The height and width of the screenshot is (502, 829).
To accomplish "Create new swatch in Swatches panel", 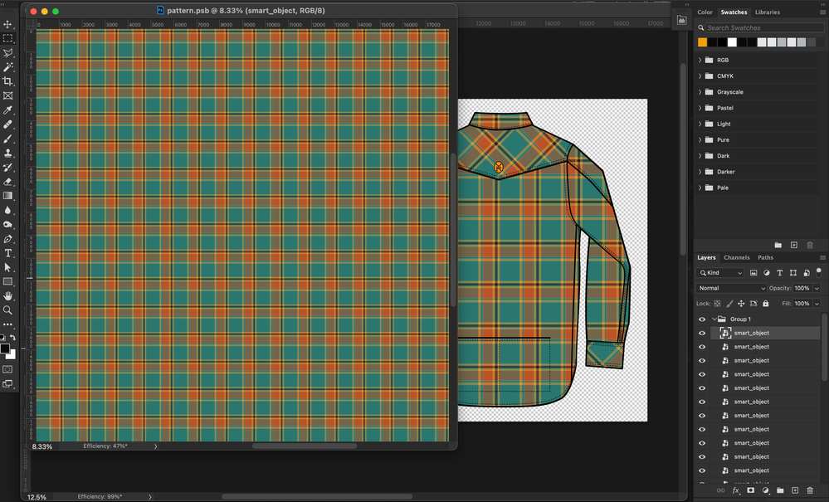I will pos(794,245).
